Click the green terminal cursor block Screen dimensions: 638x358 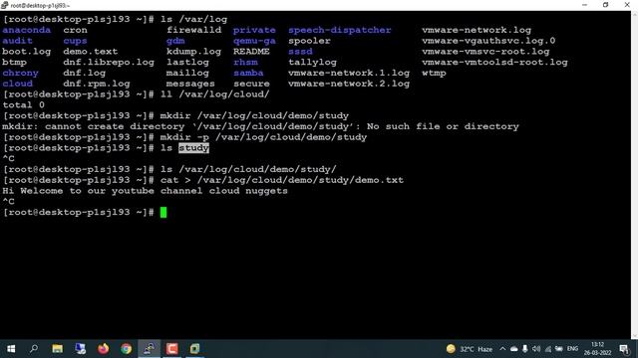point(163,212)
